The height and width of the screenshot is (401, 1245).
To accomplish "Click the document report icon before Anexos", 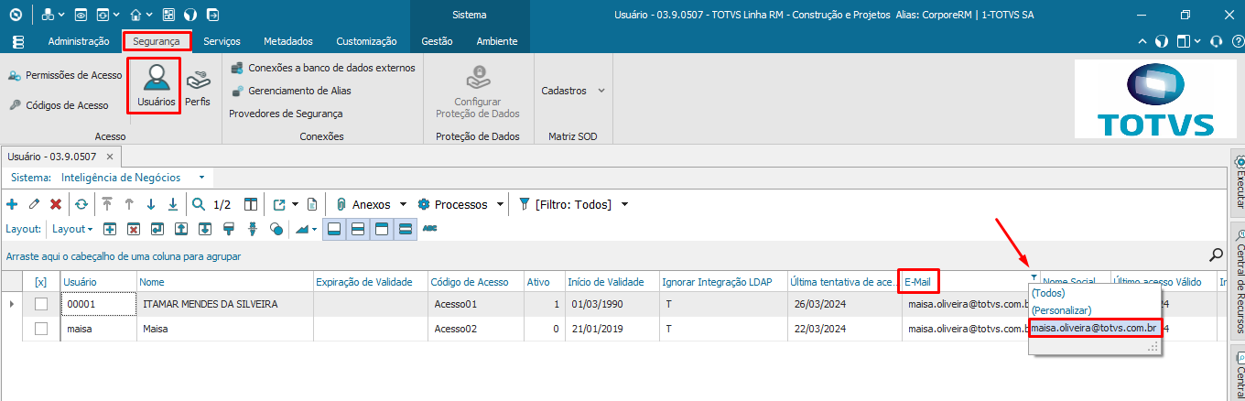I will pos(312,204).
